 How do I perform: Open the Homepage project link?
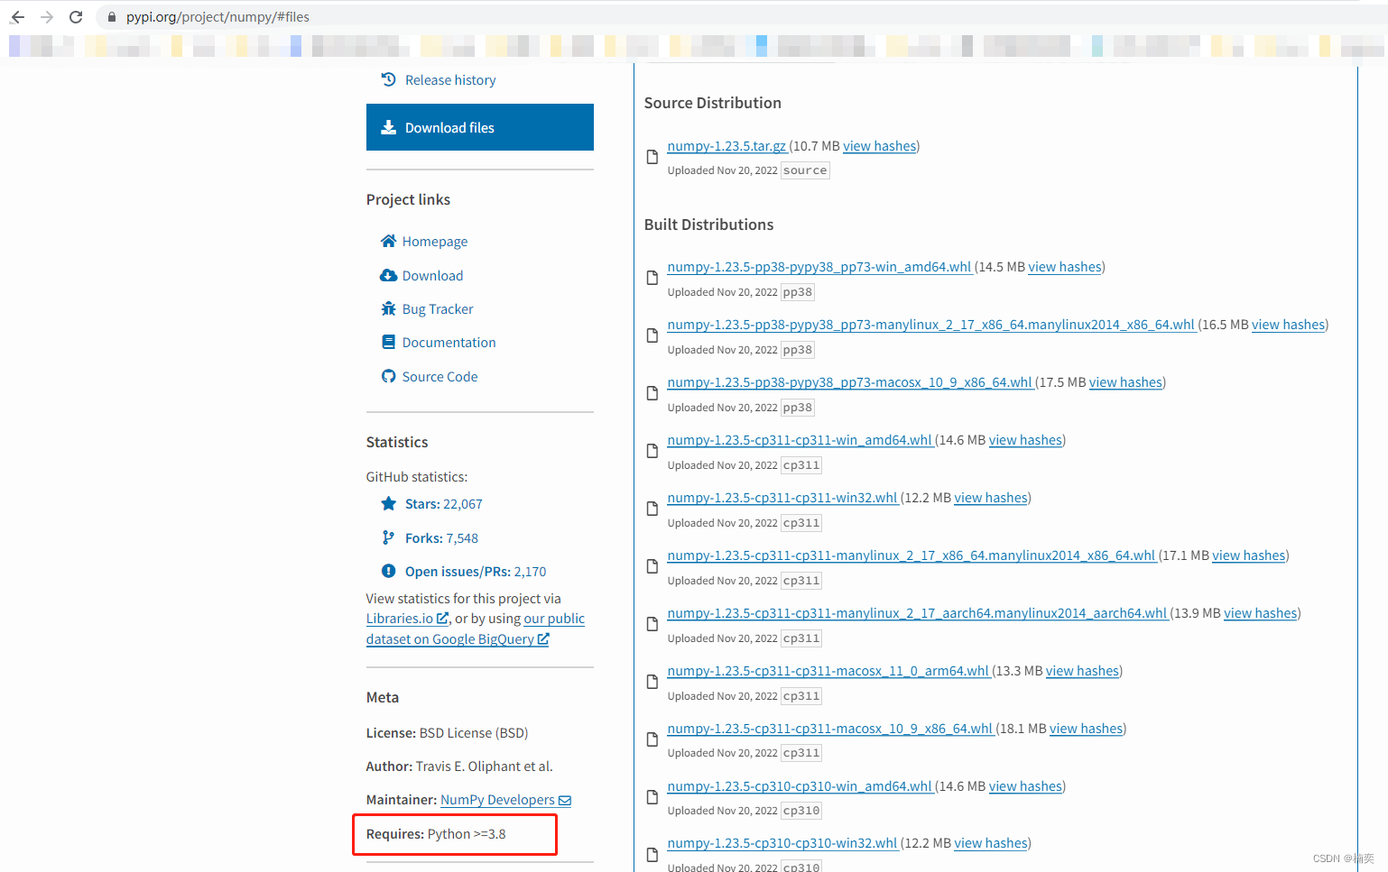(x=435, y=242)
